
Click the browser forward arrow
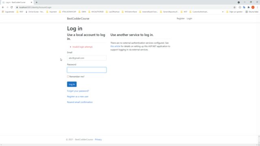point(7,7)
